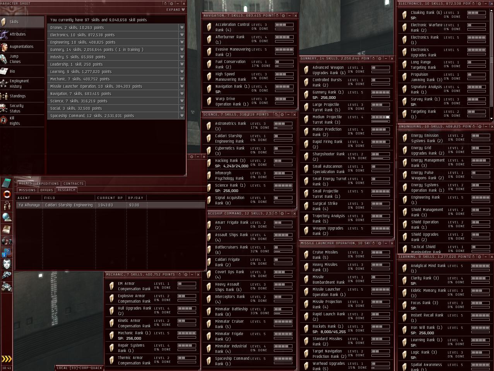Open the journal book icon in sidebar
Viewport: 494px width, 371px height.
[7, 229]
